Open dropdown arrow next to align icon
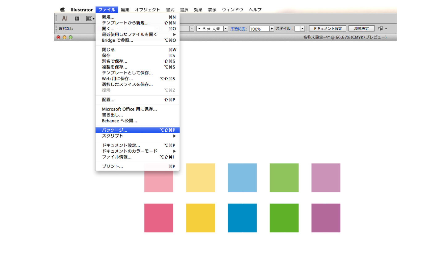The height and width of the screenshot is (253, 446). point(386,28)
